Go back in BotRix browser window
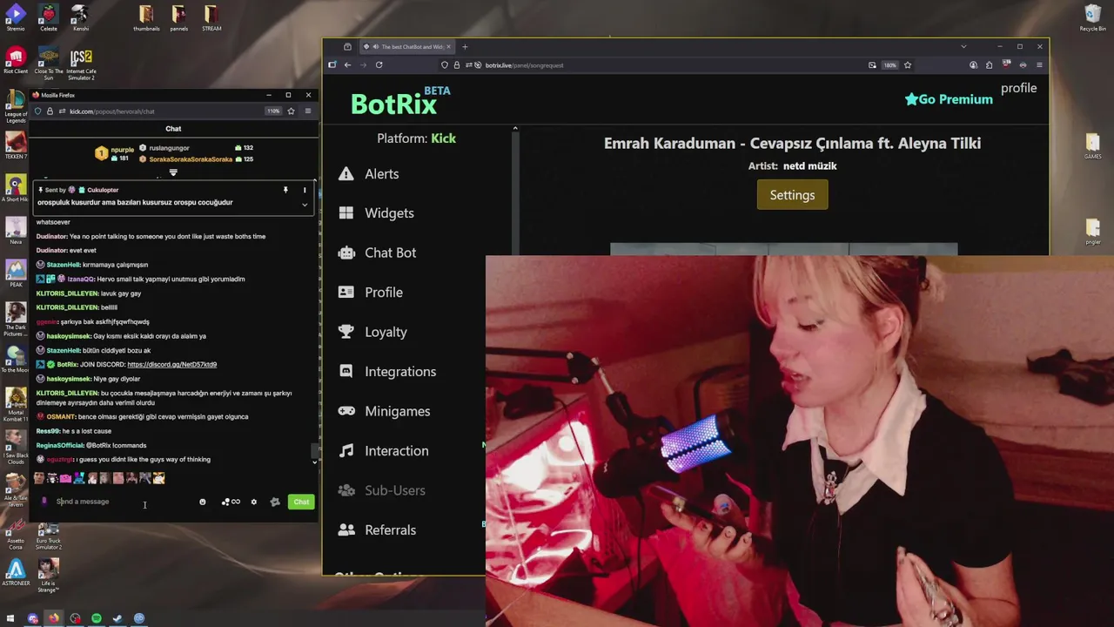Image resolution: width=1114 pixels, height=627 pixels. click(x=347, y=64)
